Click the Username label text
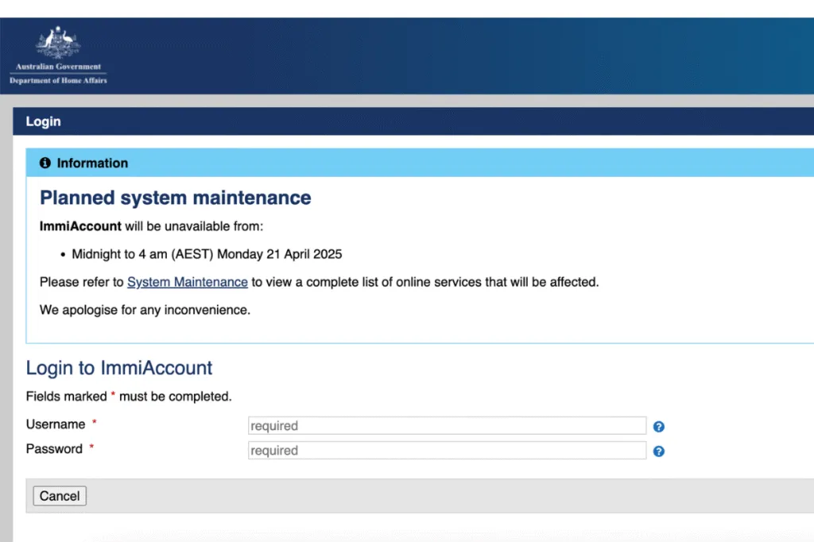The width and height of the screenshot is (814, 542). [56, 425]
